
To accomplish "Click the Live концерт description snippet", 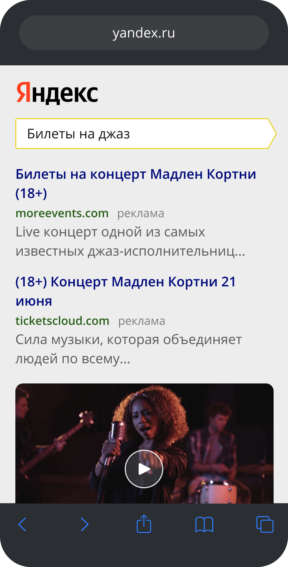I will click(x=131, y=242).
